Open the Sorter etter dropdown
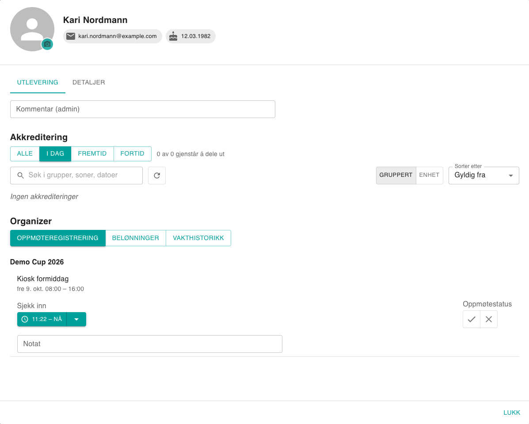 coord(484,175)
